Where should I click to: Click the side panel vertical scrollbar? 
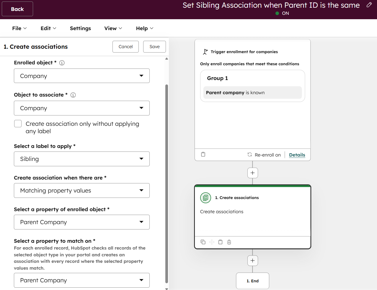[167, 183]
